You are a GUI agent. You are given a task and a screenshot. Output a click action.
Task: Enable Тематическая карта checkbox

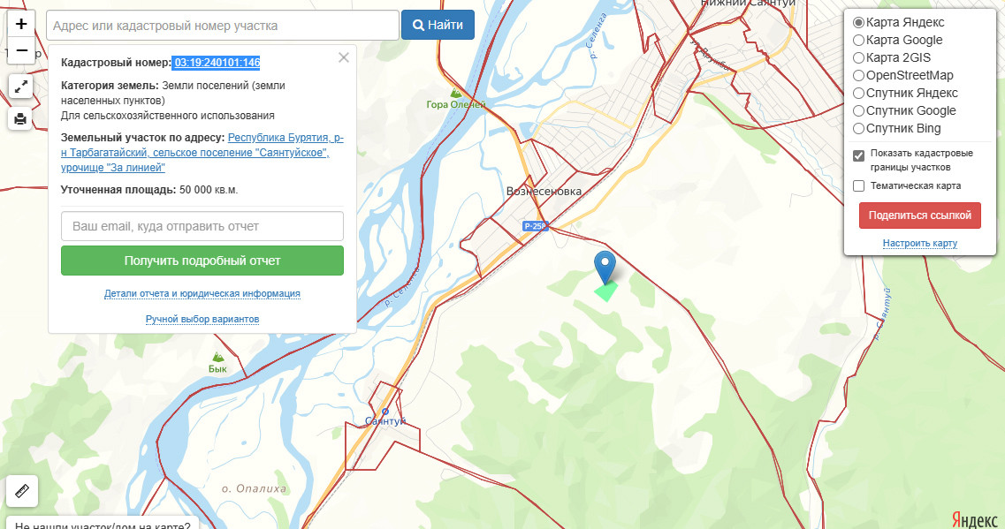[x=859, y=185]
